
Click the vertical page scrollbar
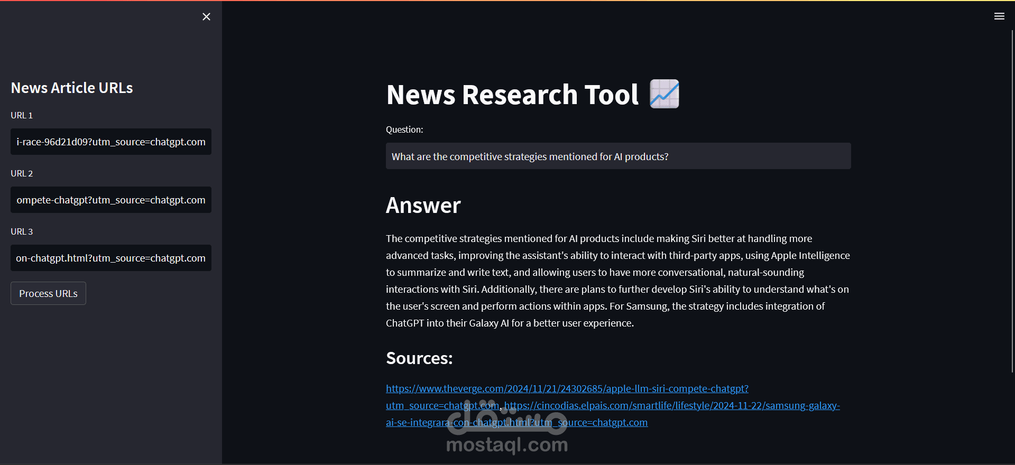(1012, 201)
